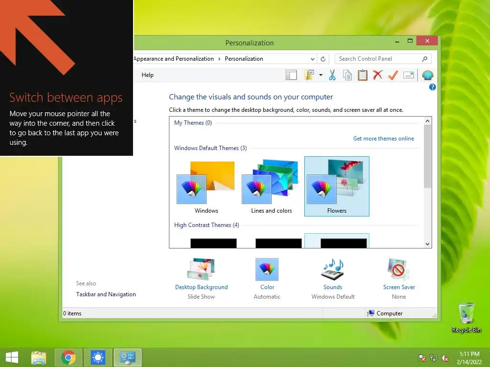Screen dimensions: 490x367
Task: Open the Recycle Bin desktop icon
Action: (x=466, y=317)
